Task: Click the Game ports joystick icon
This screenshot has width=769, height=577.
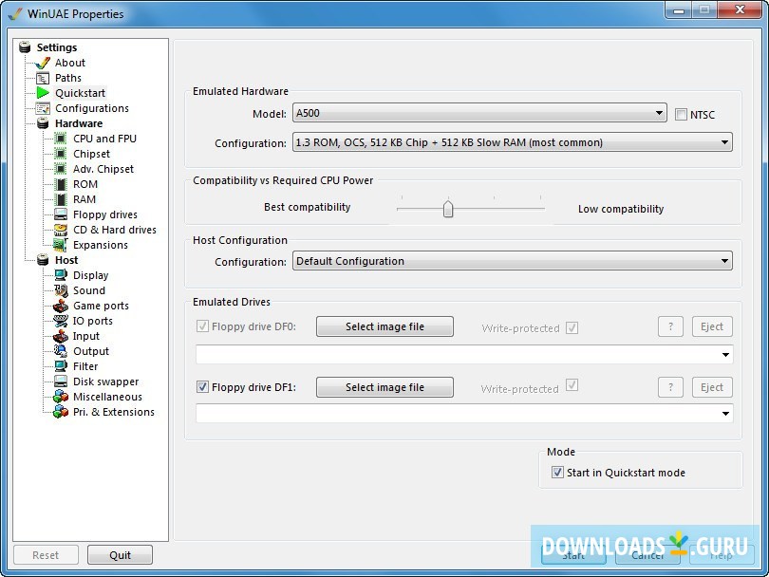Action: pos(61,306)
